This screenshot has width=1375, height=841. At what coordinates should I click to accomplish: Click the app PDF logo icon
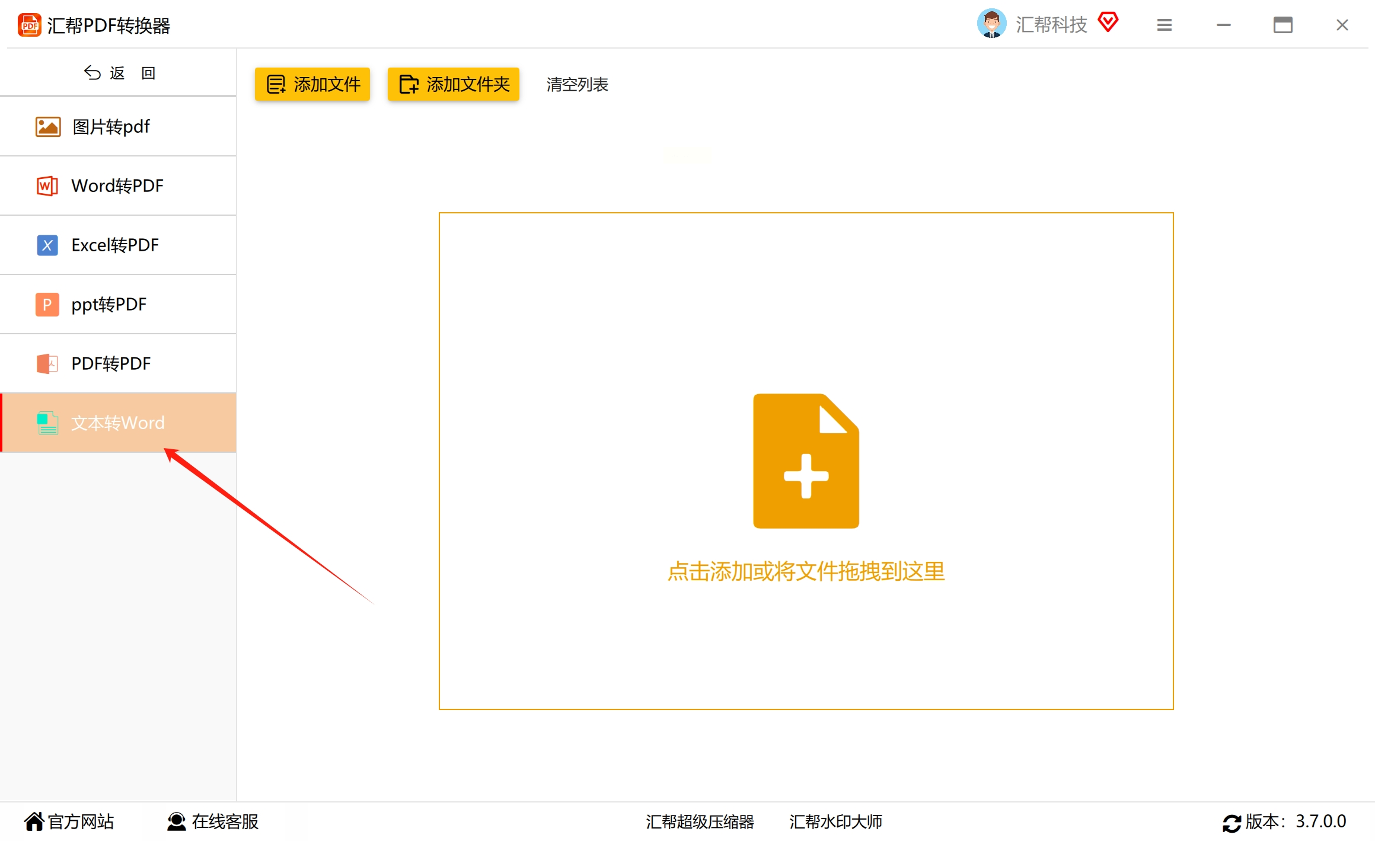[29, 25]
